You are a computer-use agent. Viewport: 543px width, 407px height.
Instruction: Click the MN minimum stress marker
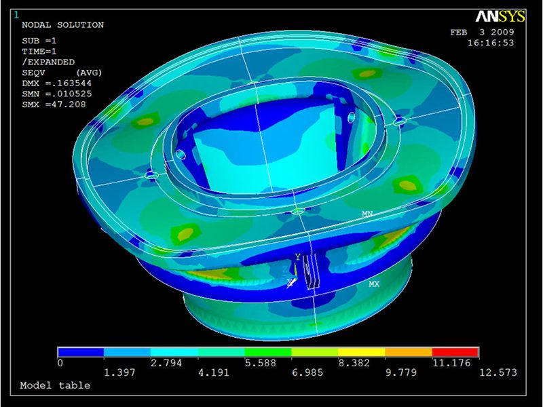367,214
